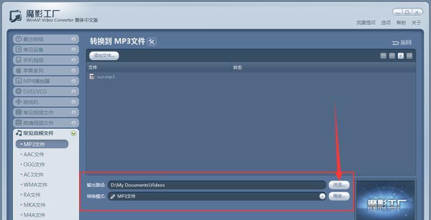Open the 我要提问 menu
The image size is (431, 220).
(366, 23)
